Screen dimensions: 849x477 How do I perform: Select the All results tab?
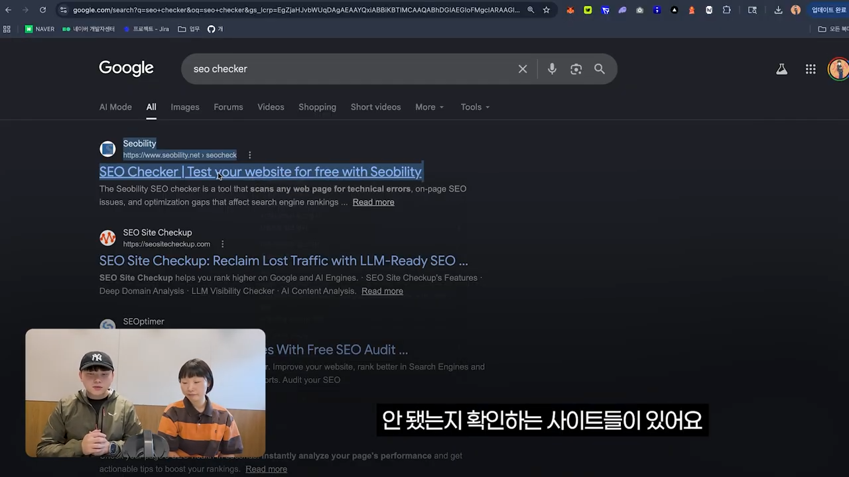pos(151,107)
